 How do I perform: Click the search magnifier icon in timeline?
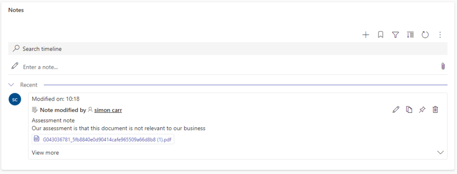tap(16, 48)
